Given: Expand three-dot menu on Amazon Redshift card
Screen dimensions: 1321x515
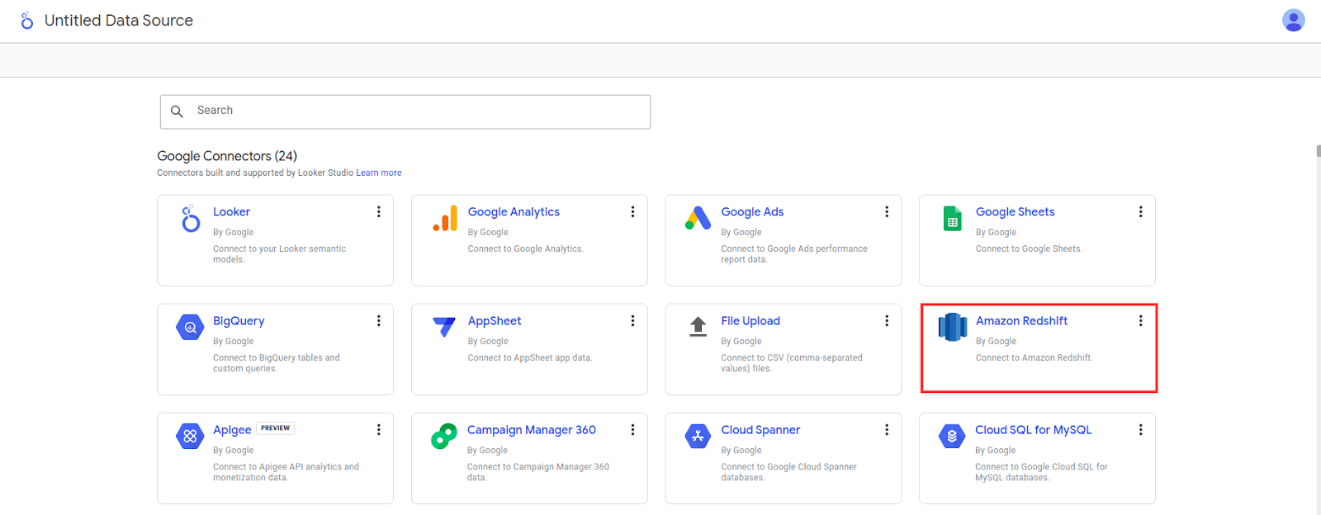Looking at the screenshot, I should point(1140,321).
